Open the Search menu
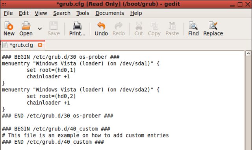The height and width of the screenshot is (150, 252). (62, 13)
